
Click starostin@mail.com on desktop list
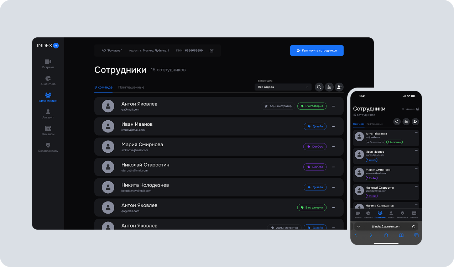(135, 171)
